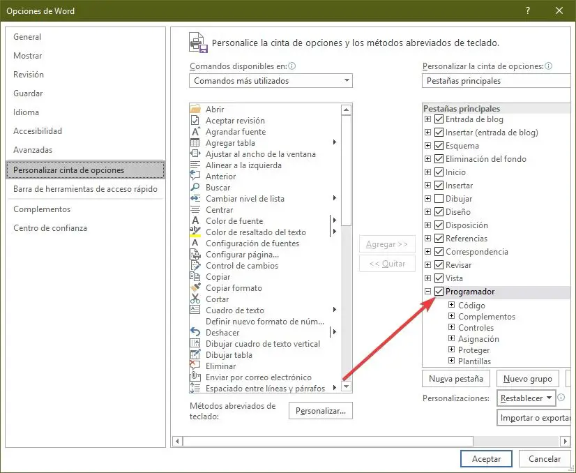Click the Anterior comment icon

click(x=195, y=176)
